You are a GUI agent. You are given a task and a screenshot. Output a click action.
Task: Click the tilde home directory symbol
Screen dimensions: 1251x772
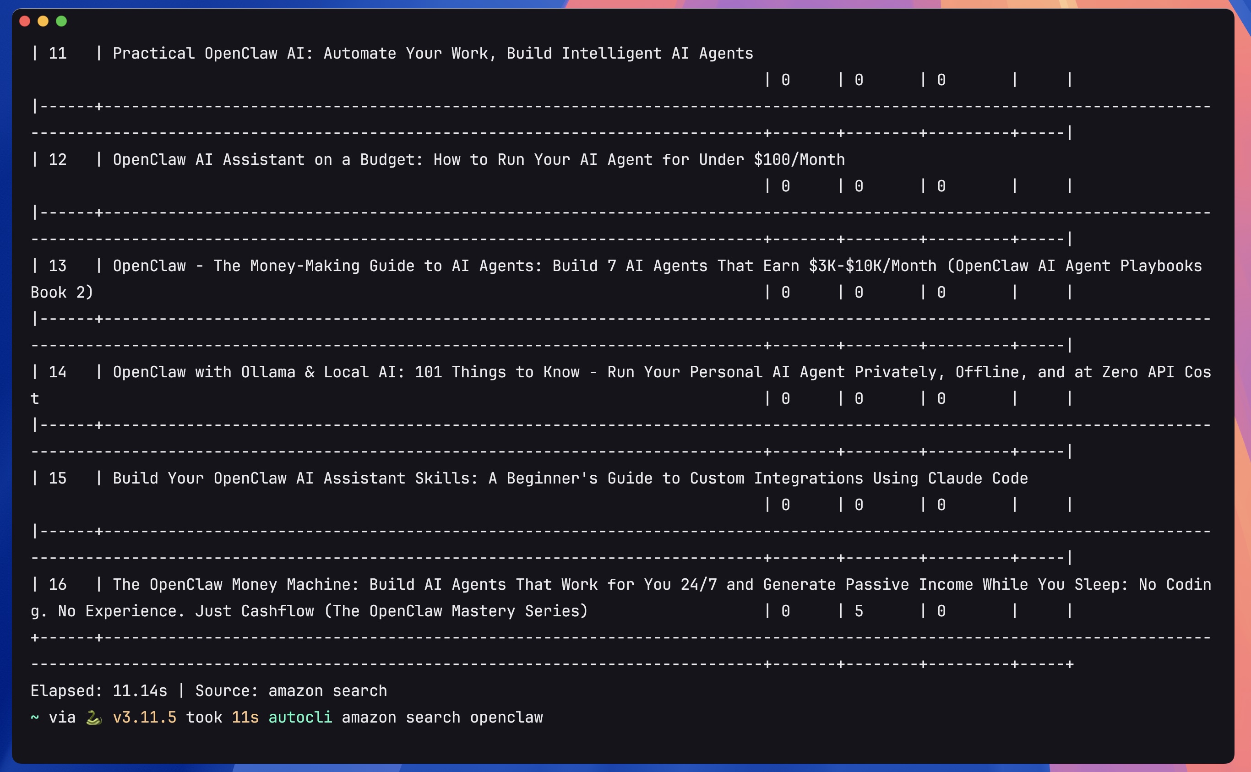(x=35, y=718)
